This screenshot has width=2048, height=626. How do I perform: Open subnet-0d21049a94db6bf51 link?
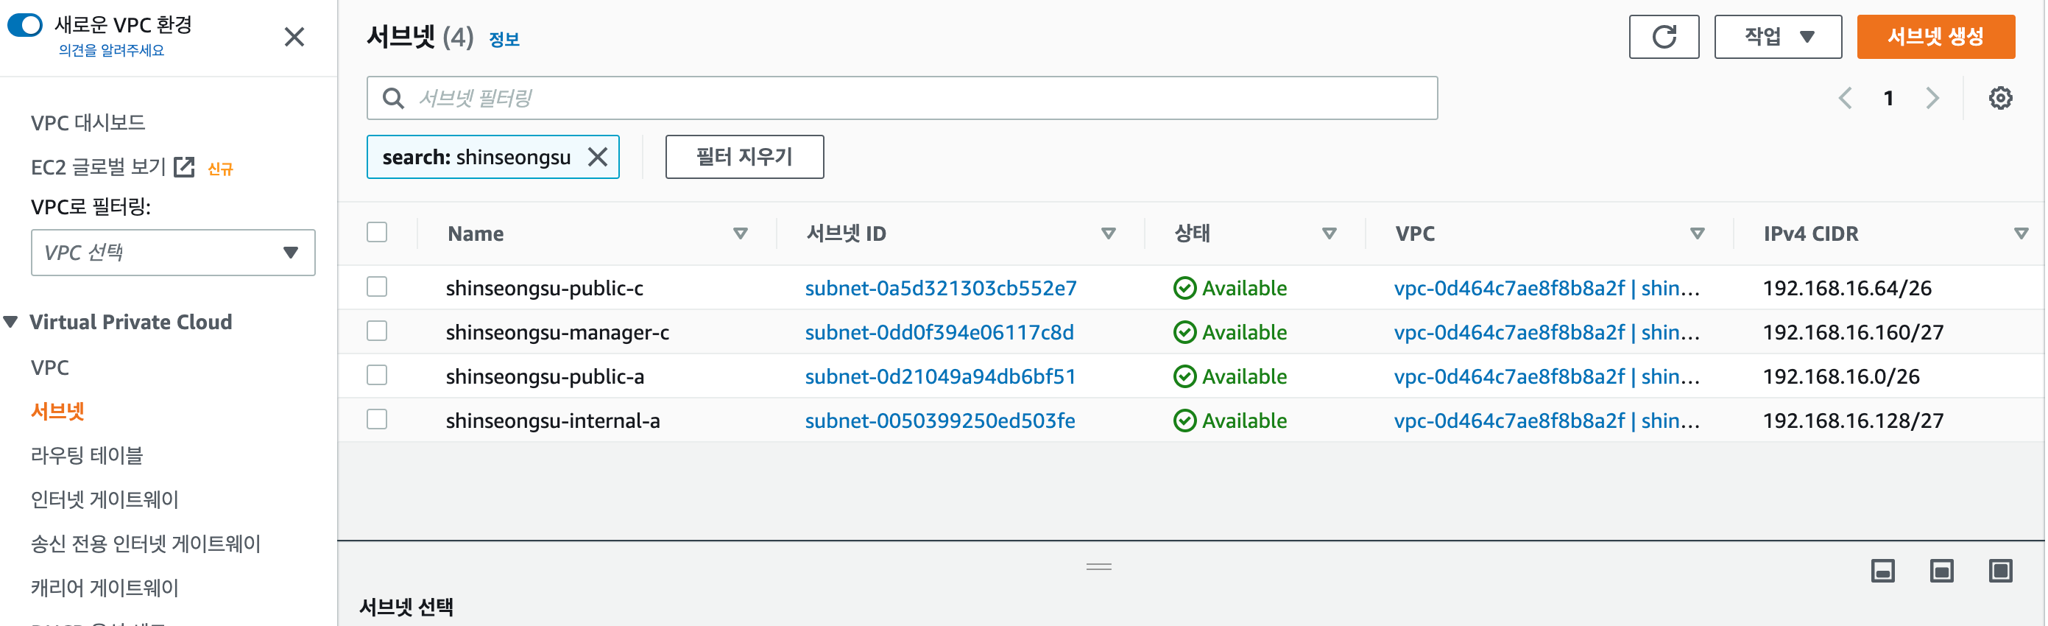point(940,376)
